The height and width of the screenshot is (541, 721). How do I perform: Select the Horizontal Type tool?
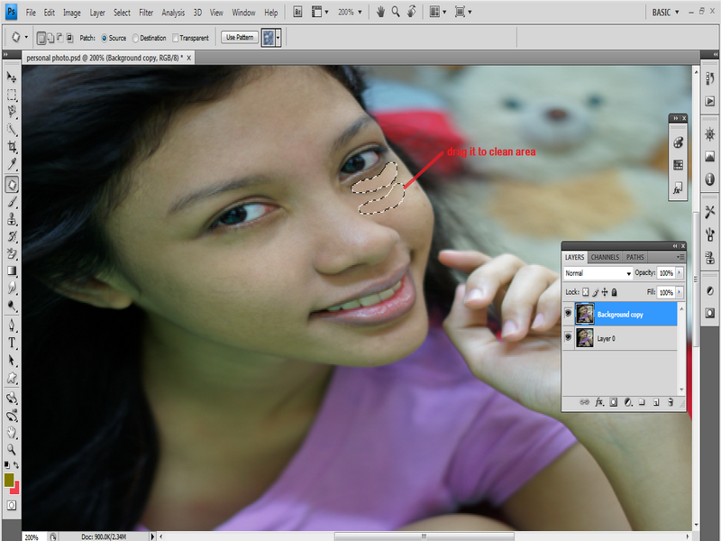[13, 343]
